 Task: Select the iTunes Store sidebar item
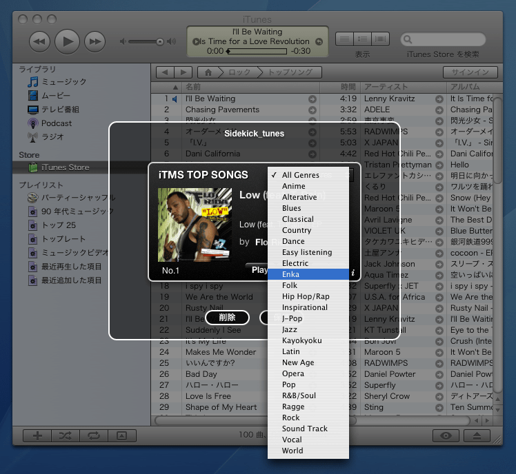pyautogui.click(x=65, y=167)
